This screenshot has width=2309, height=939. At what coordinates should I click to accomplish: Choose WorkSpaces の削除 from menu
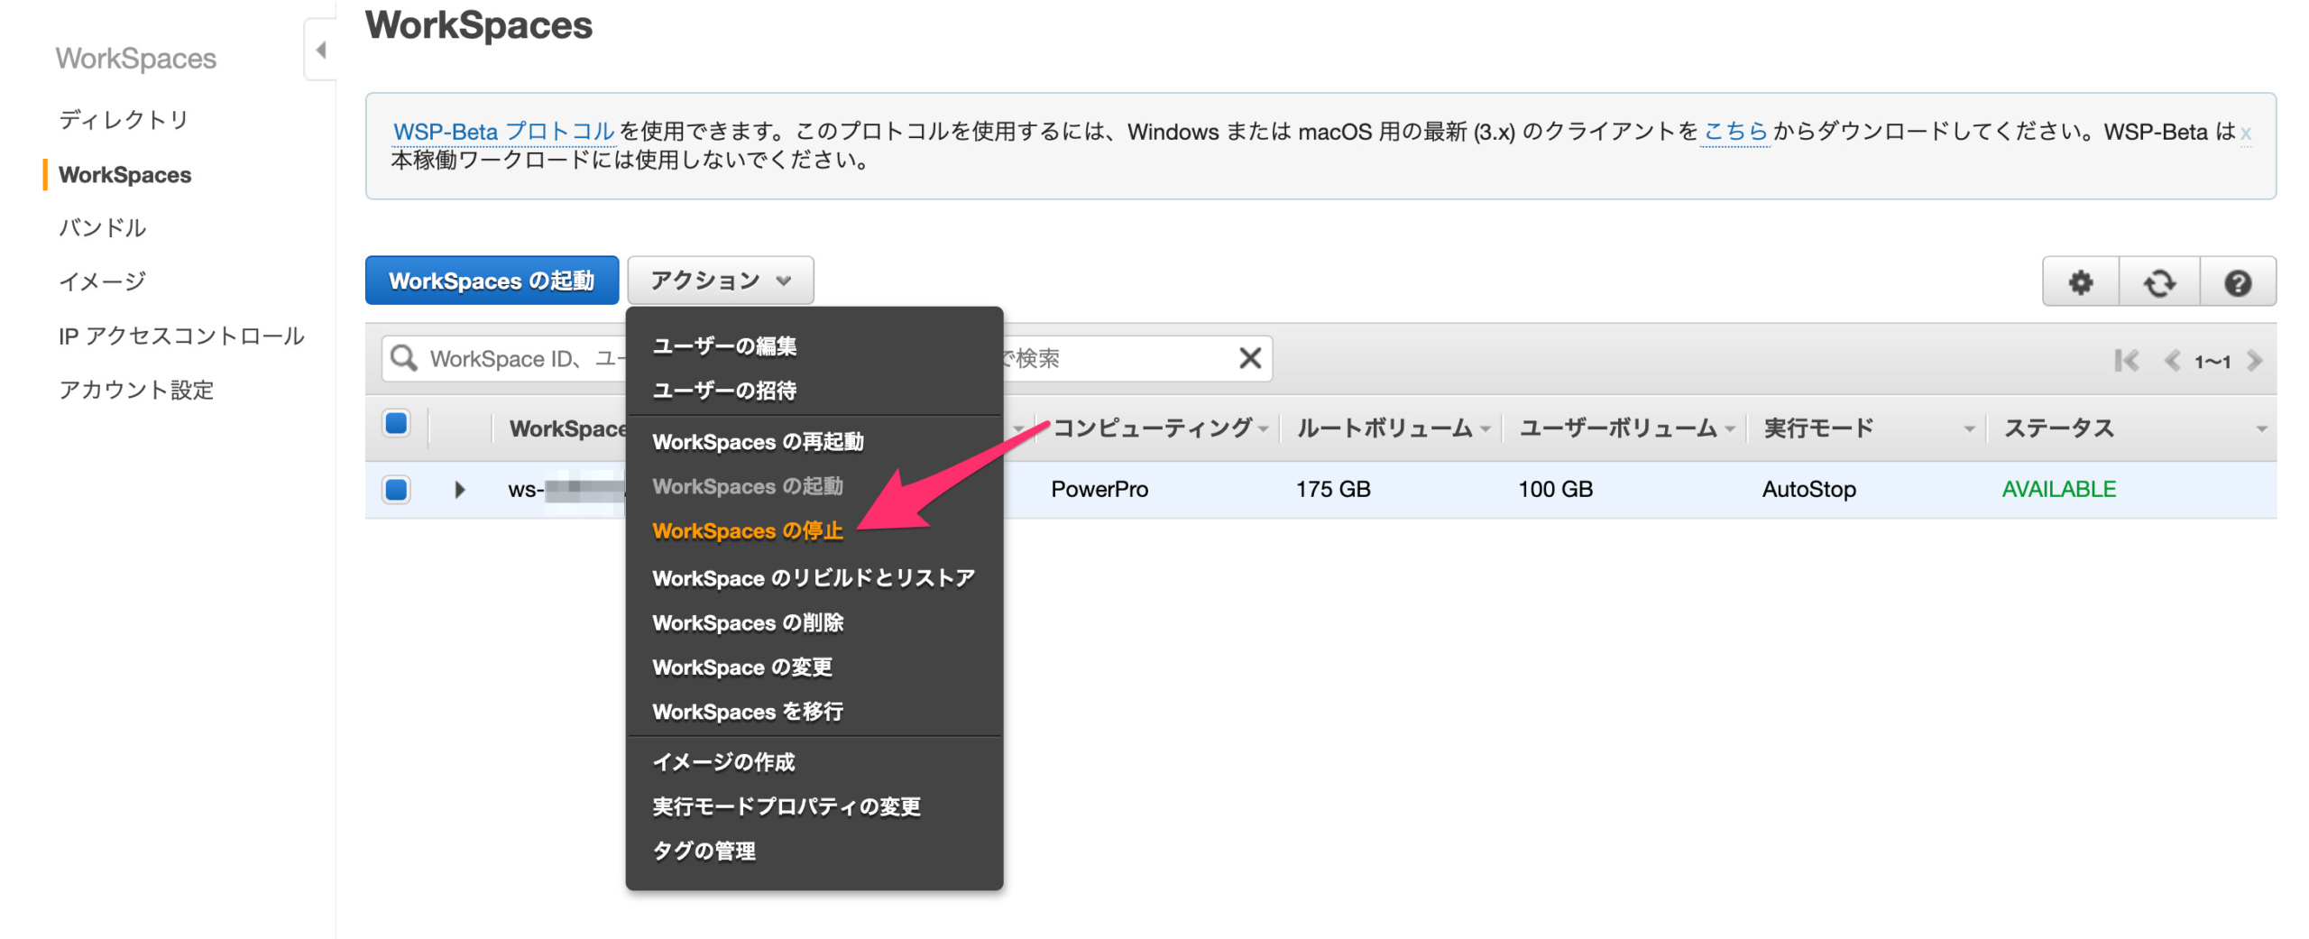tap(747, 623)
